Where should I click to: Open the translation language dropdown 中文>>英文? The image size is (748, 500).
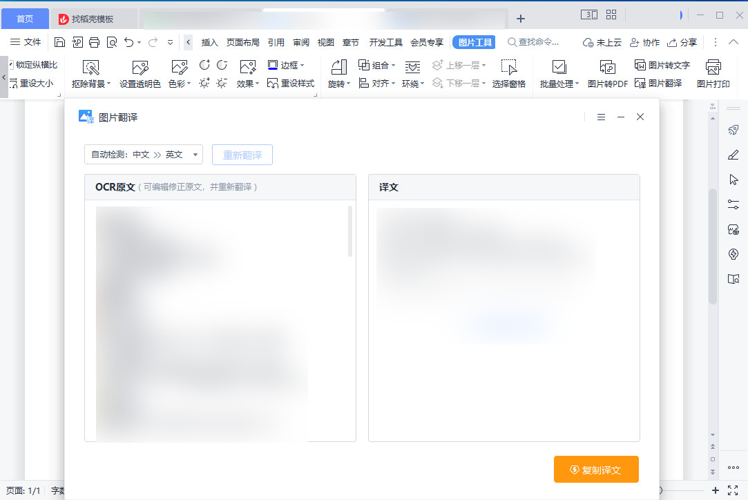click(143, 154)
